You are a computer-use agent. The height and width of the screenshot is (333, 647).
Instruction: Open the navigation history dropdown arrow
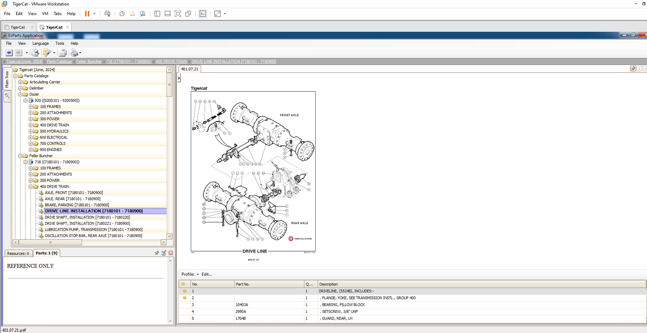(x=26, y=53)
